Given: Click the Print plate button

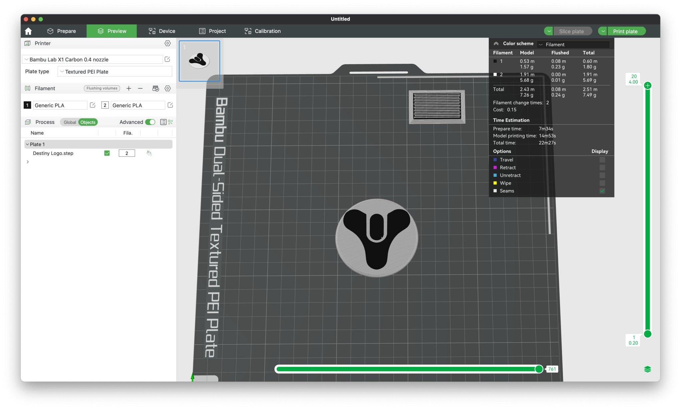Looking at the screenshot, I should click(x=625, y=31).
